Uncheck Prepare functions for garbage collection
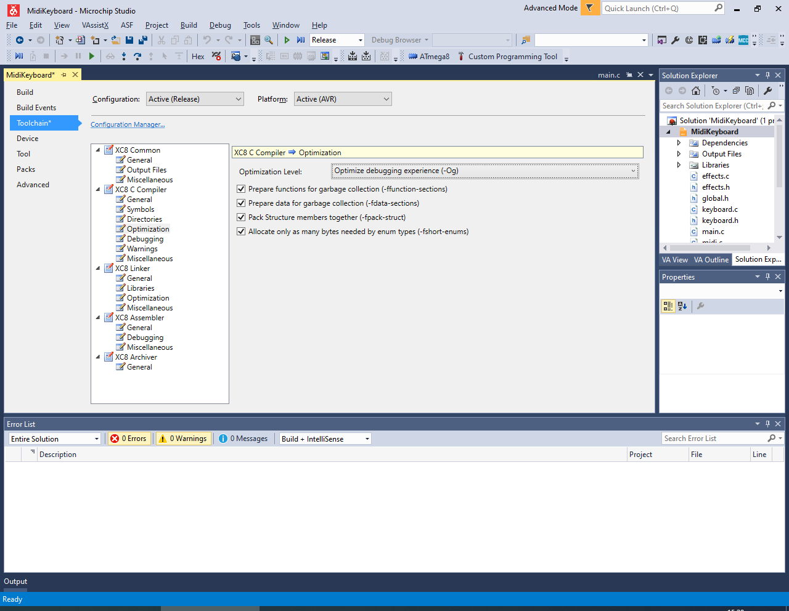This screenshot has width=789, height=611. (241, 189)
